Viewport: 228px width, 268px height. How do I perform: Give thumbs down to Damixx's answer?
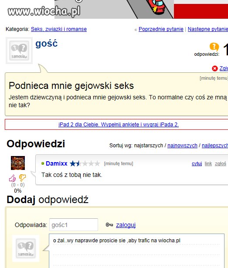22,178
